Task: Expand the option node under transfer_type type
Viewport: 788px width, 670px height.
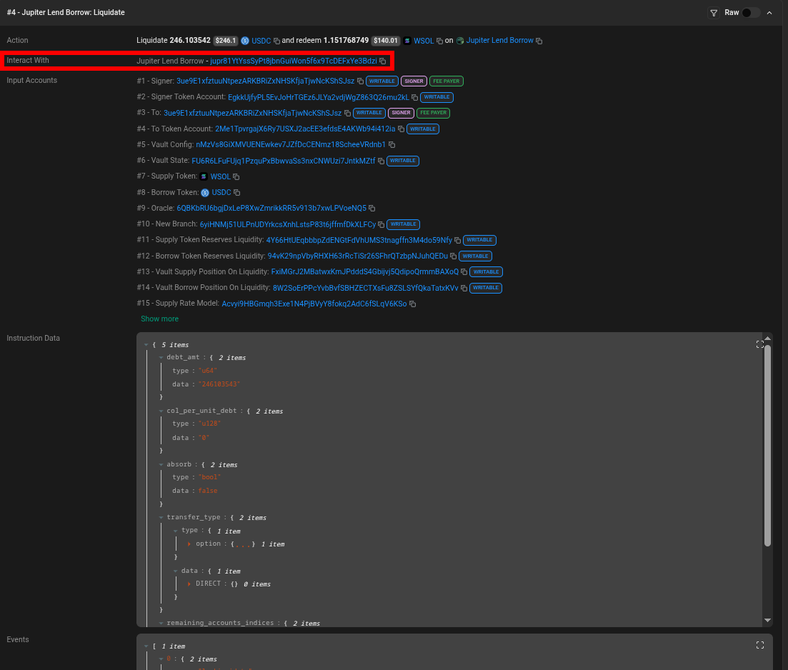Action: click(189, 544)
